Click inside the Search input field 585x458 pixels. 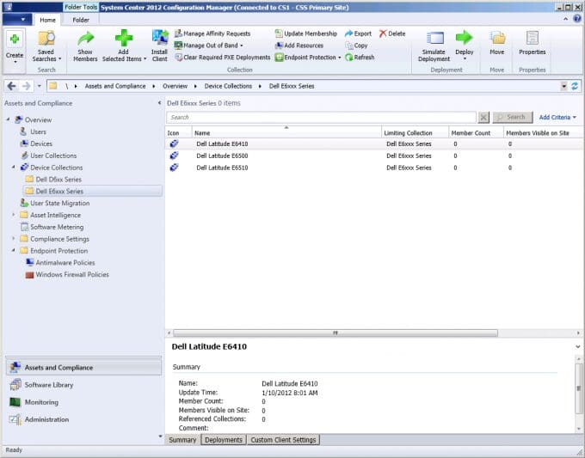(320, 117)
